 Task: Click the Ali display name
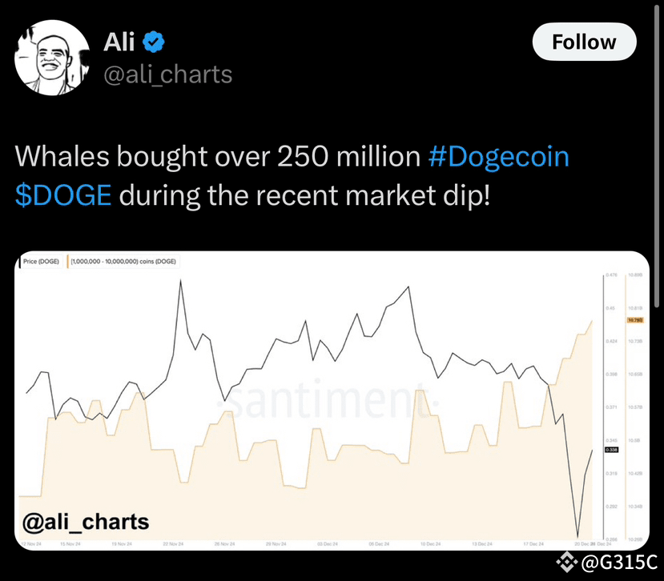[x=120, y=42]
